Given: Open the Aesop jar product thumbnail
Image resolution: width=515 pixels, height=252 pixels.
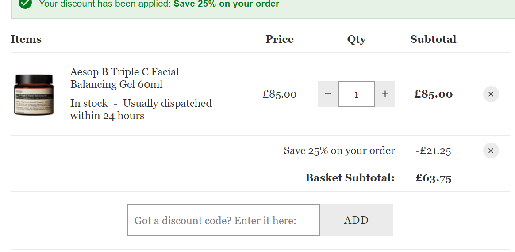Looking at the screenshot, I should tap(33, 94).
